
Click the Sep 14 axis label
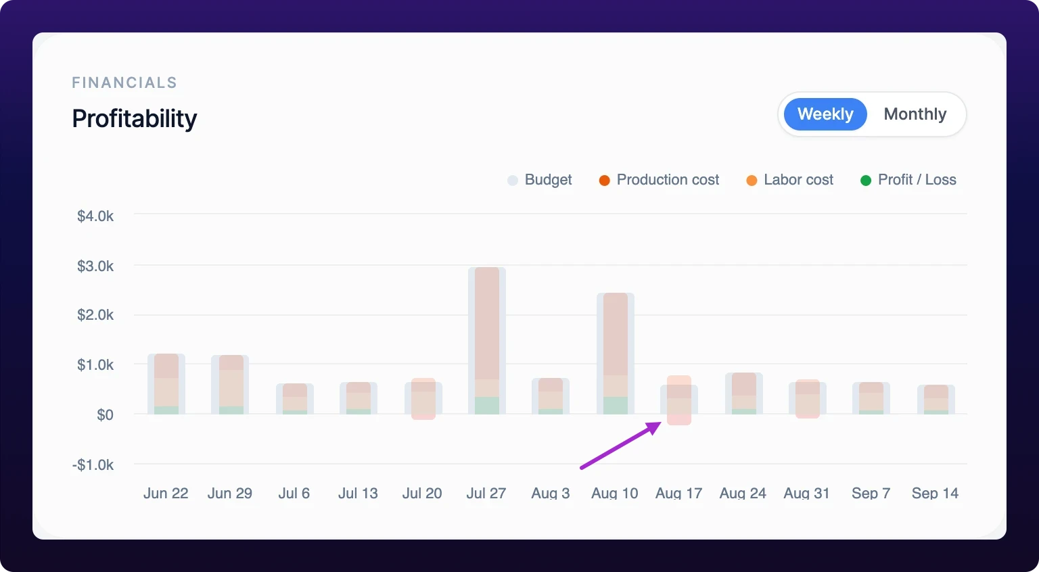point(936,494)
